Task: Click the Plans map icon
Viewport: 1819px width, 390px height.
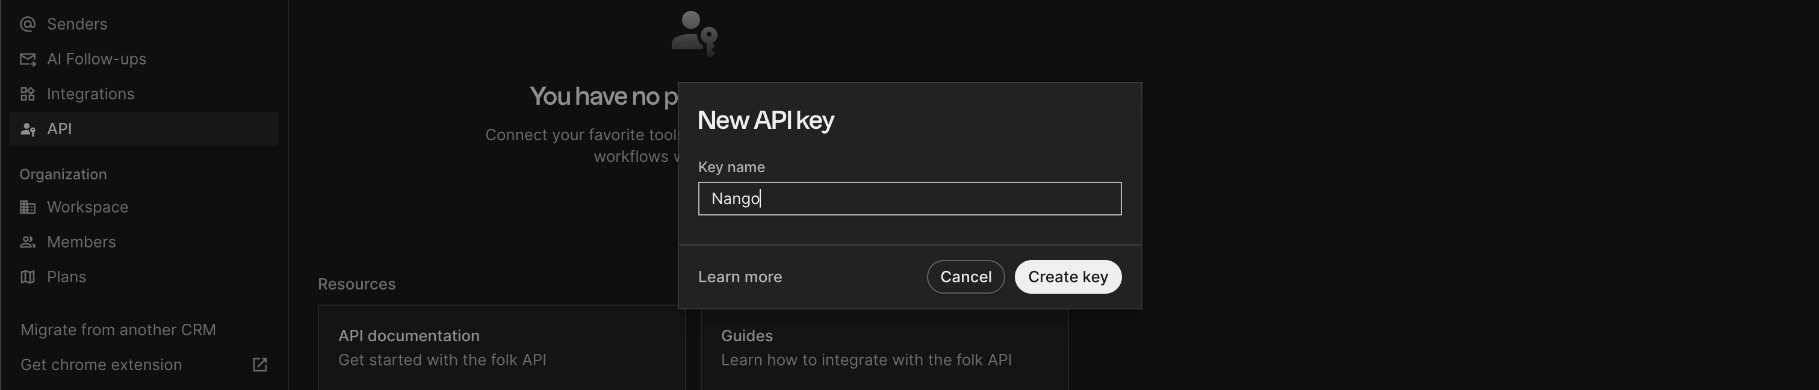Action: coord(28,277)
